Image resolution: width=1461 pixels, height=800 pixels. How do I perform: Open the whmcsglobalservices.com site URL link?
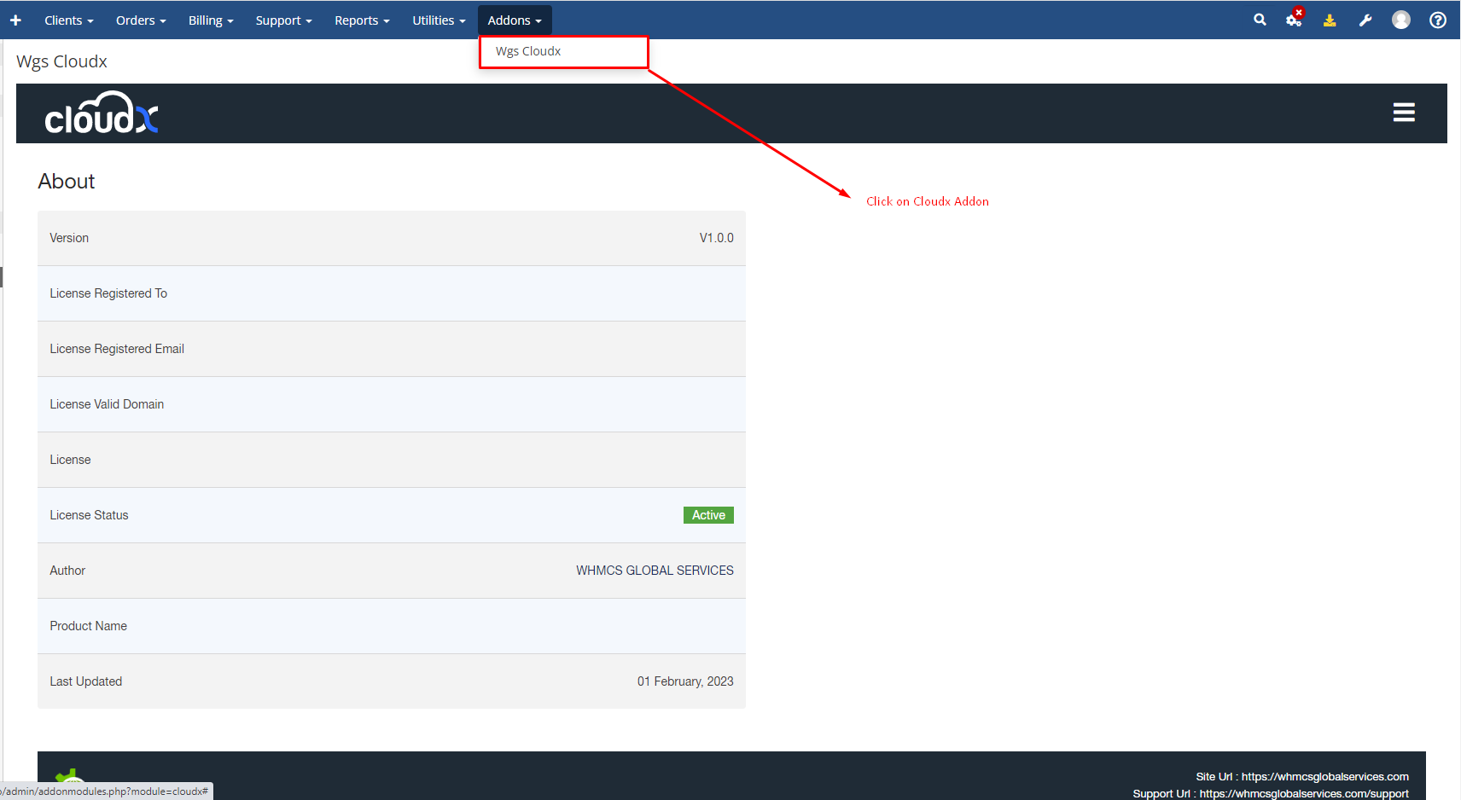(1324, 776)
